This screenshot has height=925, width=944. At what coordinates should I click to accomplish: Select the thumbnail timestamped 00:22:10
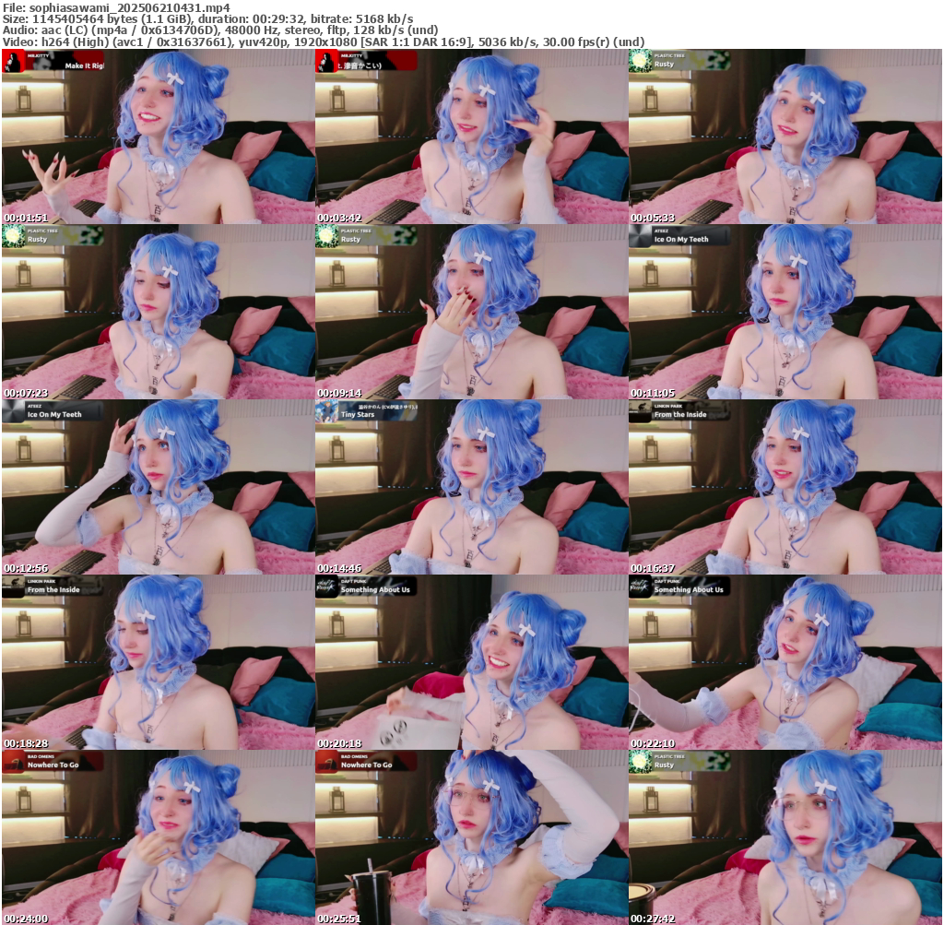tap(785, 662)
